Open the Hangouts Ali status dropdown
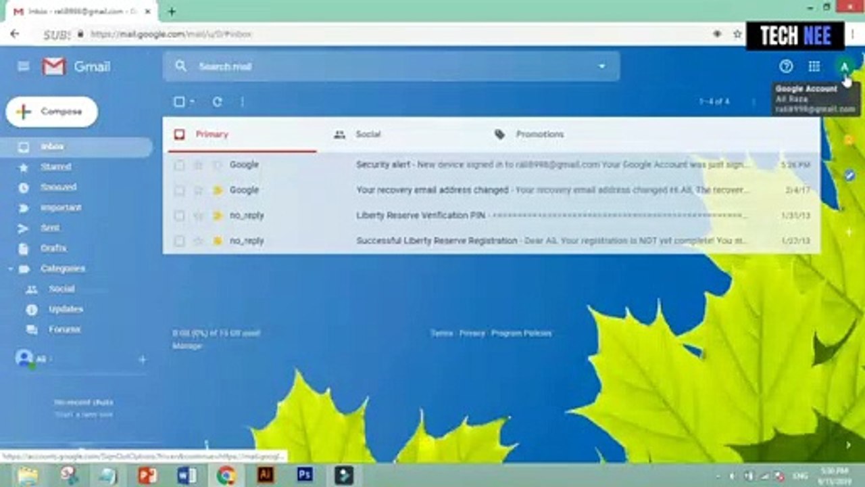 (x=50, y=359)
